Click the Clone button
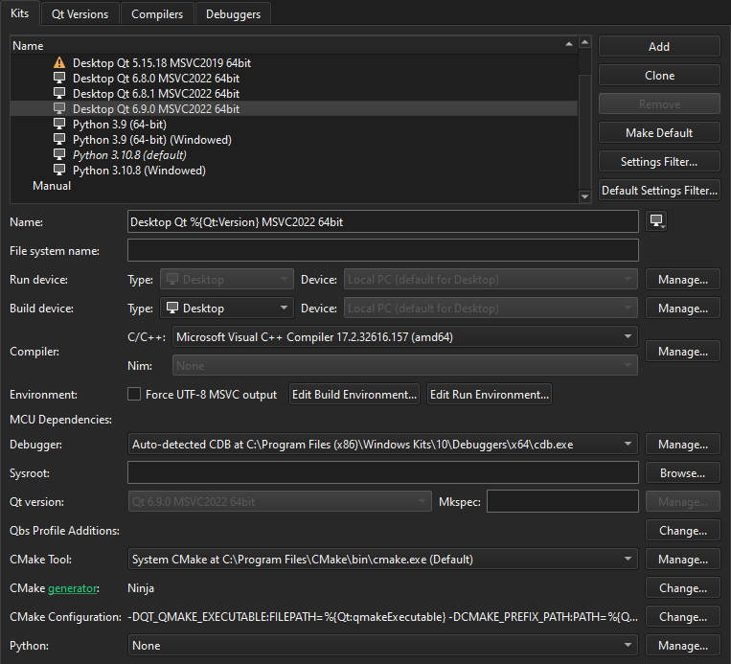Viewport: 731px width, 664px height. pos(659,76)
